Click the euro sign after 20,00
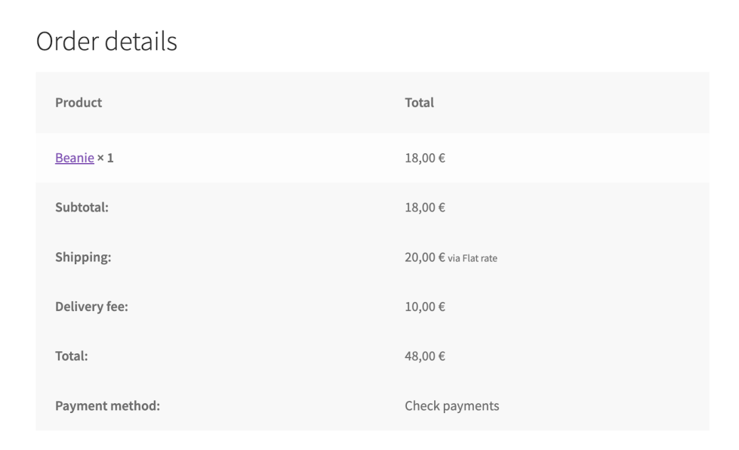 coord(442,257)
